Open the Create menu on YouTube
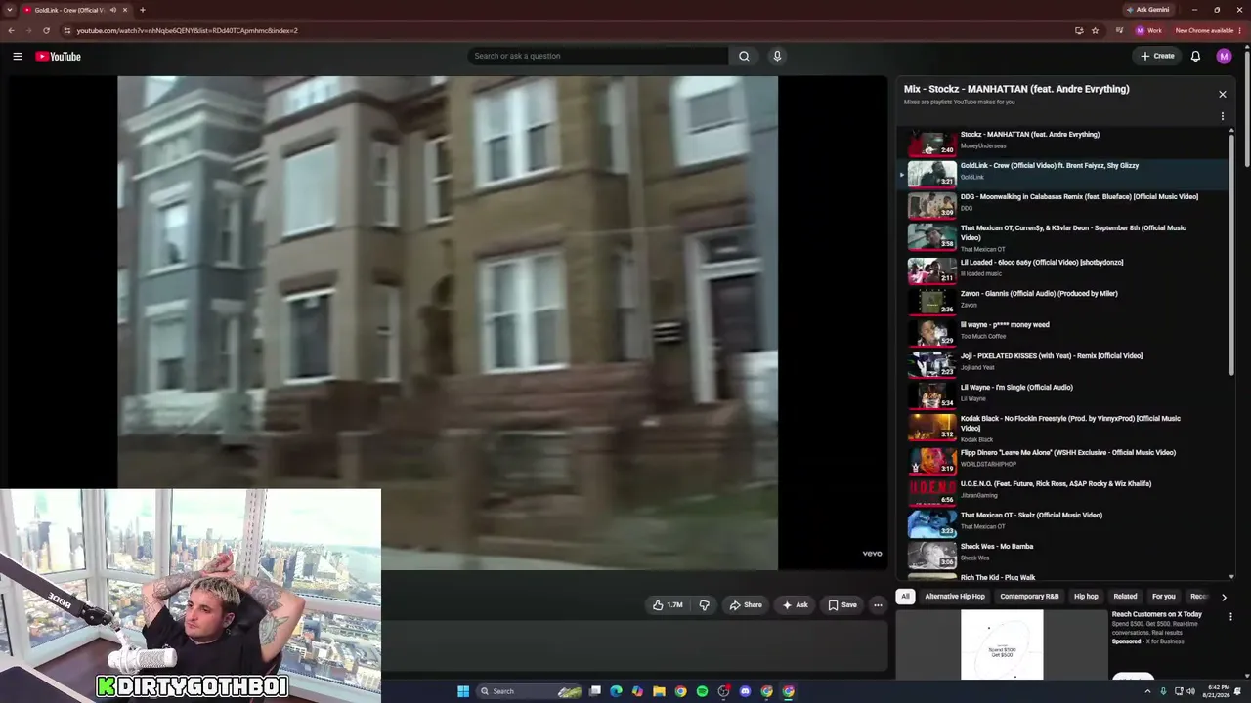The height and width of the screenshot is (703, 1251). click(x=1157, y=56)
